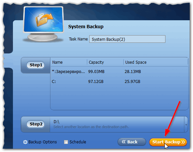Click the double-arrow on Start Backup
Image resolution: width=193 pixels, height=152 pixels.
(x=183, y=142)
